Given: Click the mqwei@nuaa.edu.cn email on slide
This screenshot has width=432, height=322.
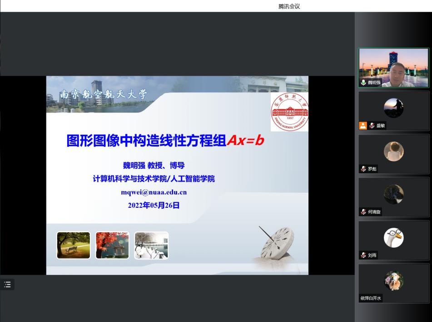Looking at the screenshot, I should coord(154,192).
